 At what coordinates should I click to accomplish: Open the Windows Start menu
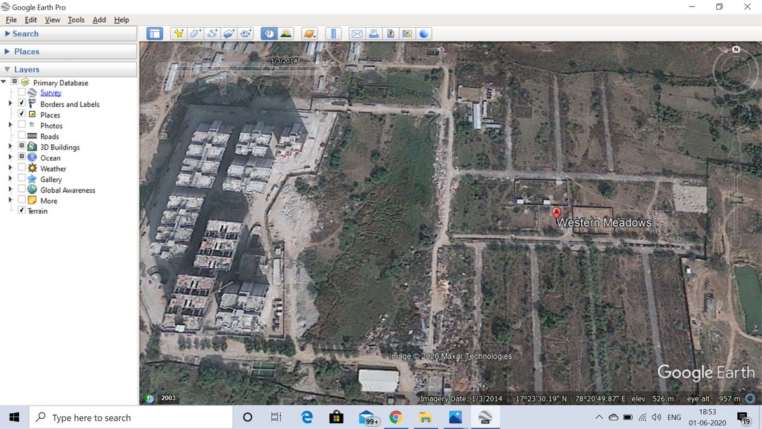[x=14, y=418]
